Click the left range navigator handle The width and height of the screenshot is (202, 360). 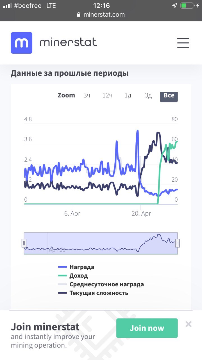point(24,243)
